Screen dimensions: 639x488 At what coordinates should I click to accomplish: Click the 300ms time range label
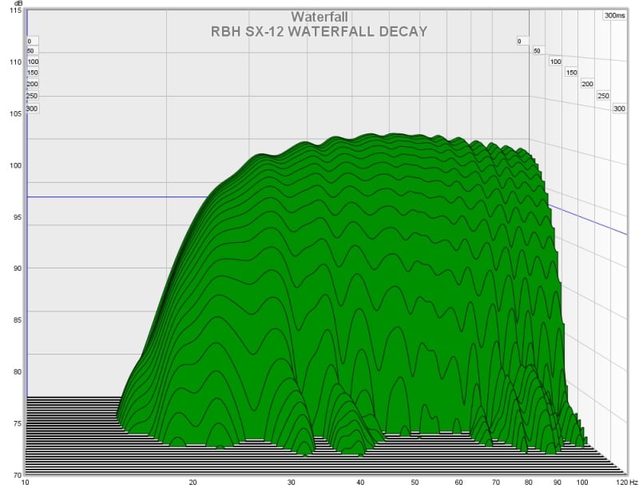pos(614,15)
